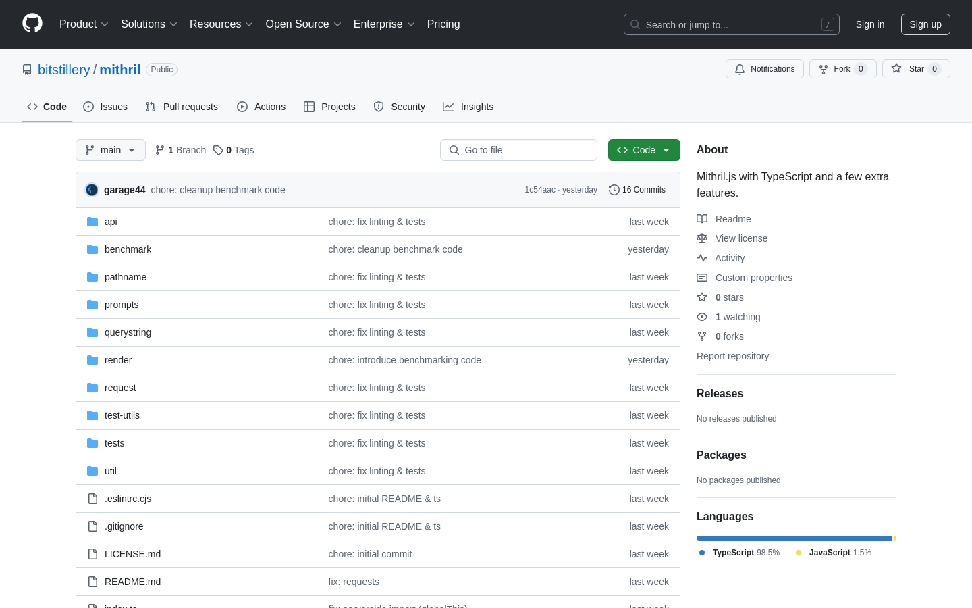Screen dimensions: 972x608
Task: Open the license scale icon in About
Action: [702, 238]
